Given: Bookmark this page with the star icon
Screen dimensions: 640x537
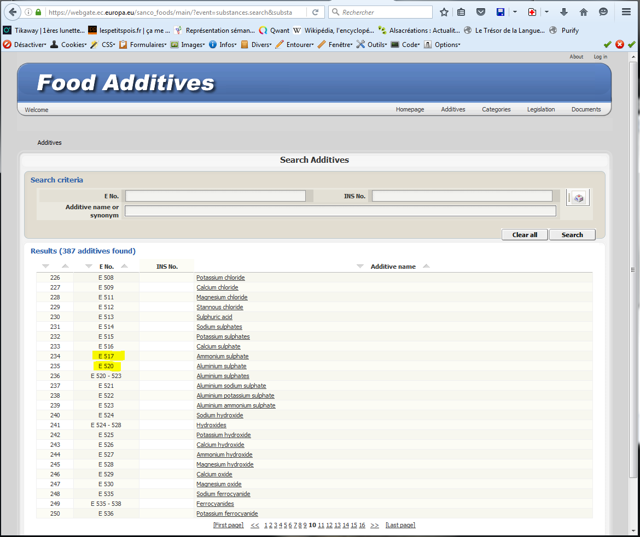Looking at the screenshot, I should 444,12.
